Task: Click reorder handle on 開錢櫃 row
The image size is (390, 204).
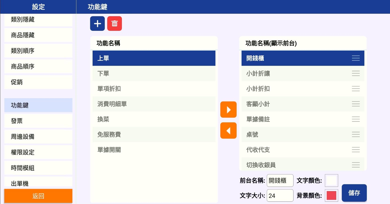Action: [356, 58]
